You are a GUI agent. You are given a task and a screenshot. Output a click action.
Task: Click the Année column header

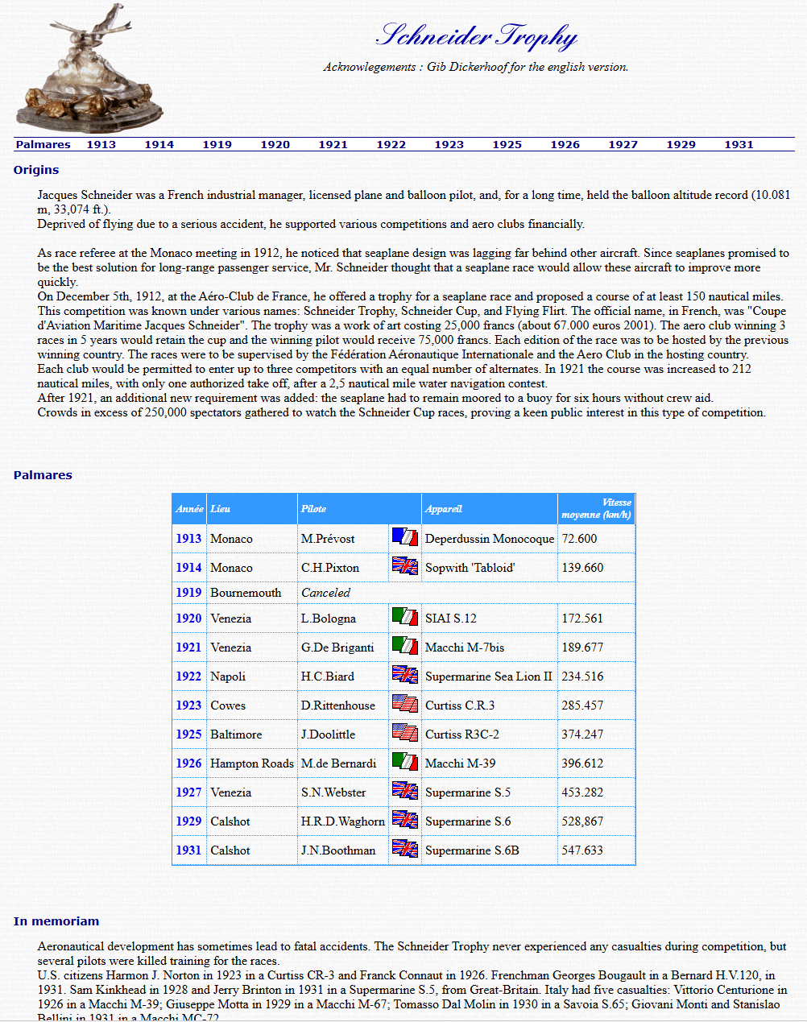(189, 509)
